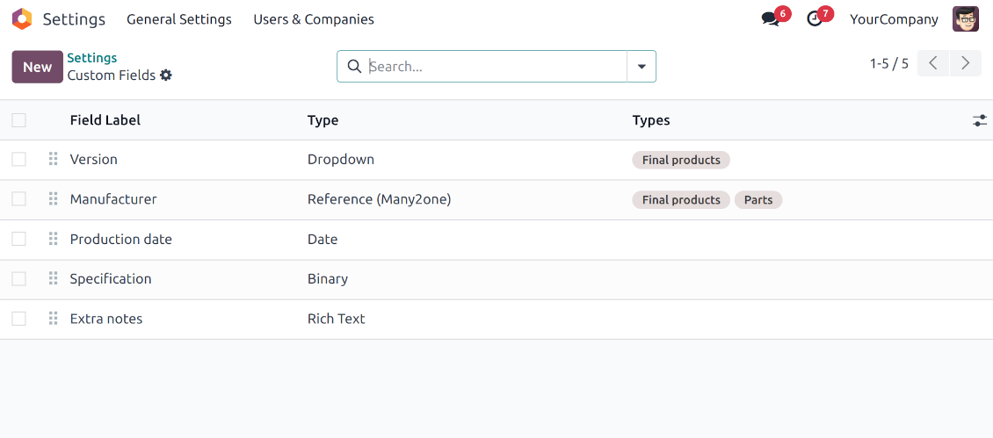
Task: Click the 1-5 / 5 pager counter
Action: click(x=889, y=63)
